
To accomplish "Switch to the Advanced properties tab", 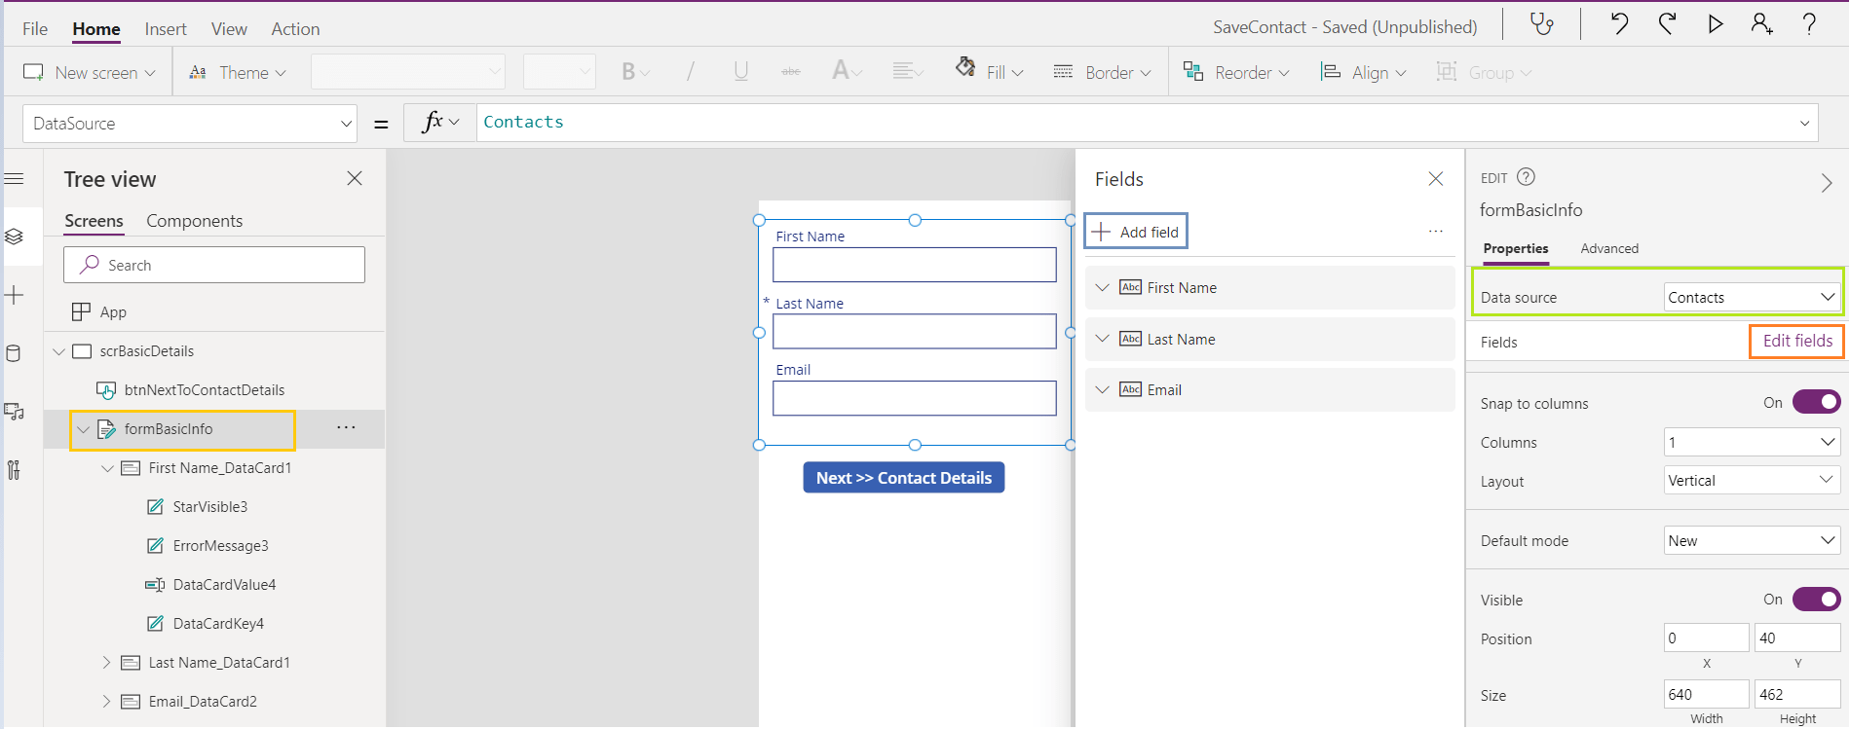I will pyautogui.click(x=1609, y=248).
